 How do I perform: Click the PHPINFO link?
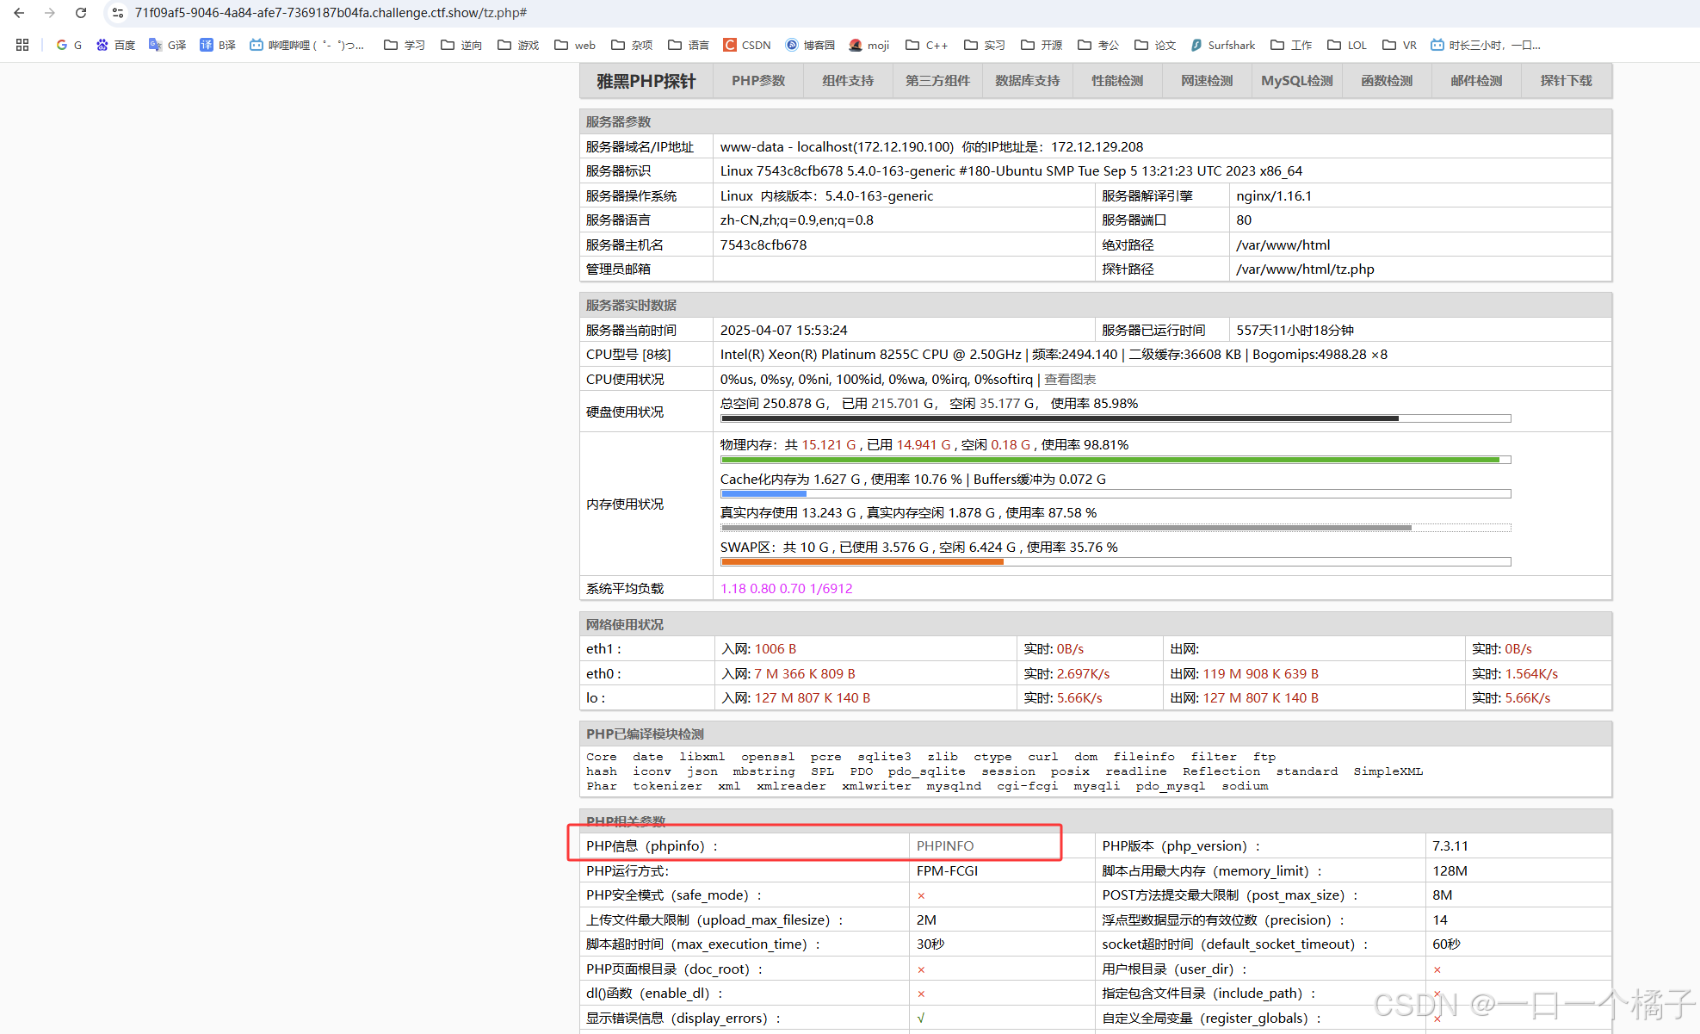point(945,846)
